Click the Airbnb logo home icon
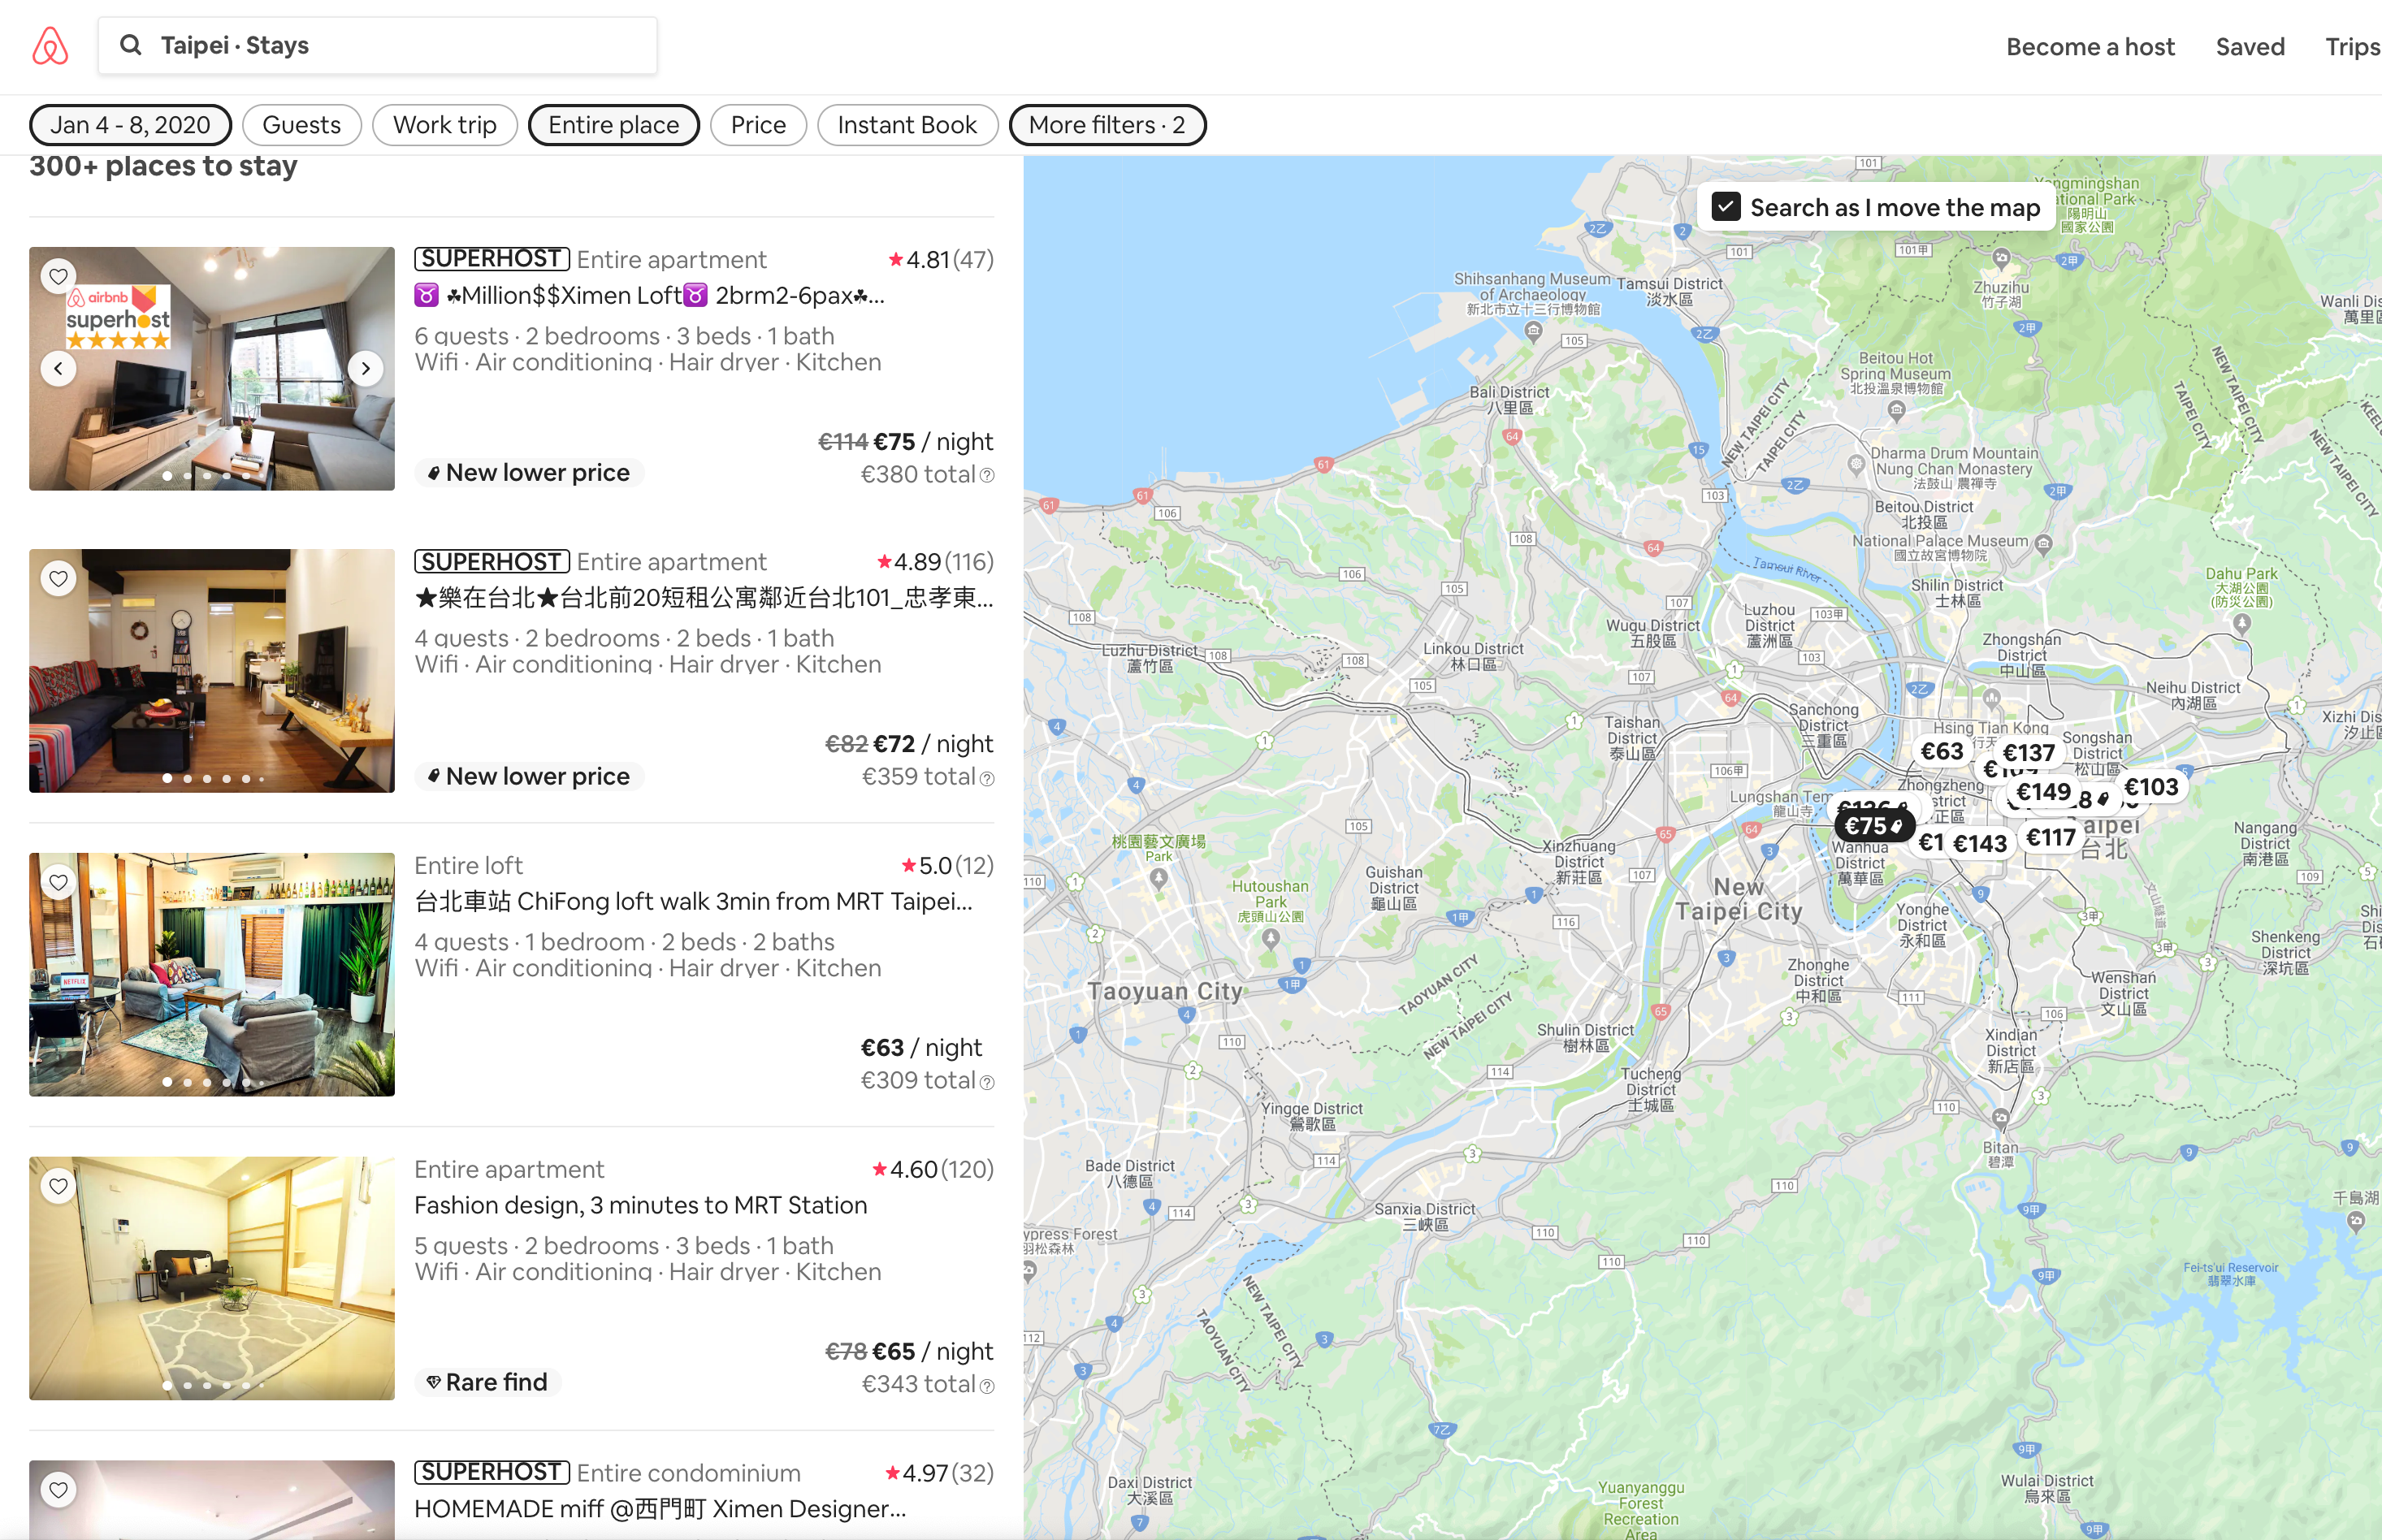Viewport: 2382px width, 1540px height. [x=50, y=46]
